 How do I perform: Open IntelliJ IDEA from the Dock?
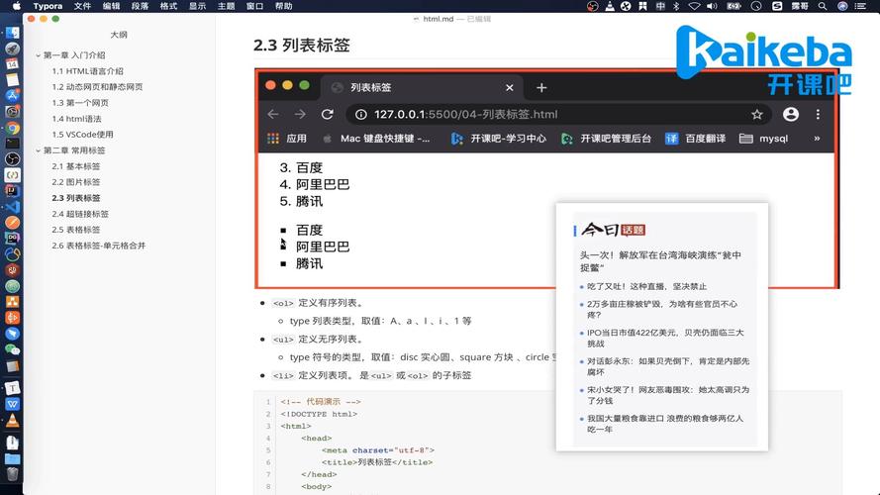tap(12, 191)
